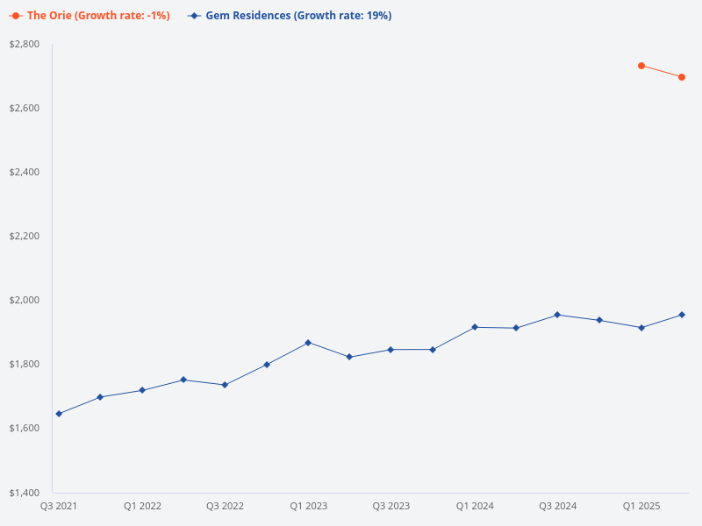Select Gem Residences Q1 2023 peak point
This screenshot has width=702, height=526.
308,343
